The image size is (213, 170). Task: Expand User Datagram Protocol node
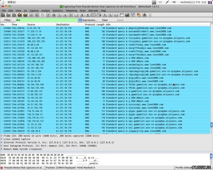(x=1, y=146)
